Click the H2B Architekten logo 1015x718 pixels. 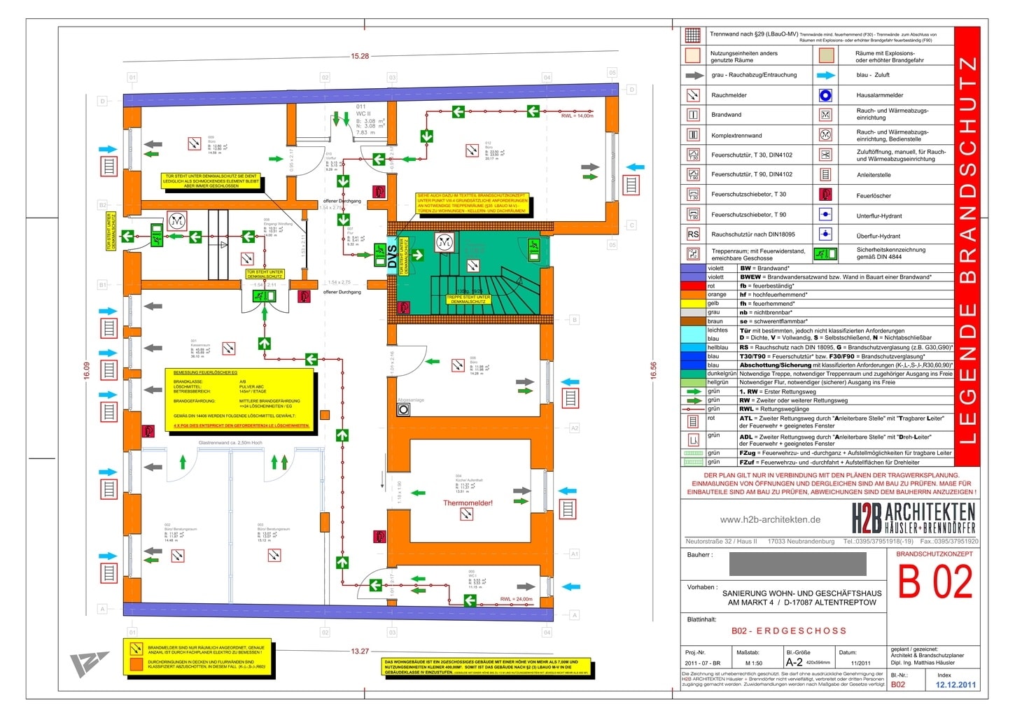(913, 519)
